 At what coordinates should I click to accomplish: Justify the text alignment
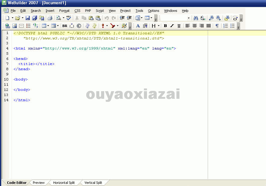pyautogui.click(x=209, y=26)
